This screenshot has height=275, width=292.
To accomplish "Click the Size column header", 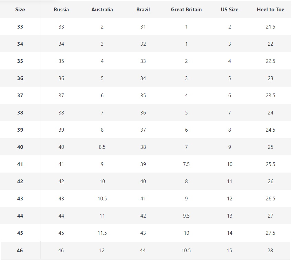I will click(20, 10).
